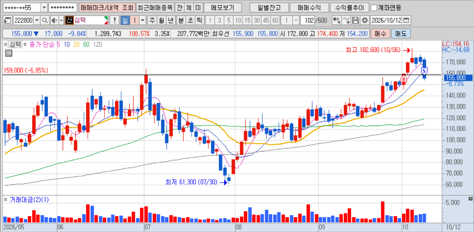This screenshot has height=232, width=474.
Task: Click the small square before 거래대금 label
Action: tap(6, 199)
